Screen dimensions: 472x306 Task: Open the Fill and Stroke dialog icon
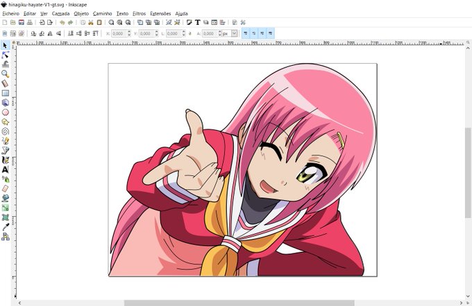[x=189, y=23]
